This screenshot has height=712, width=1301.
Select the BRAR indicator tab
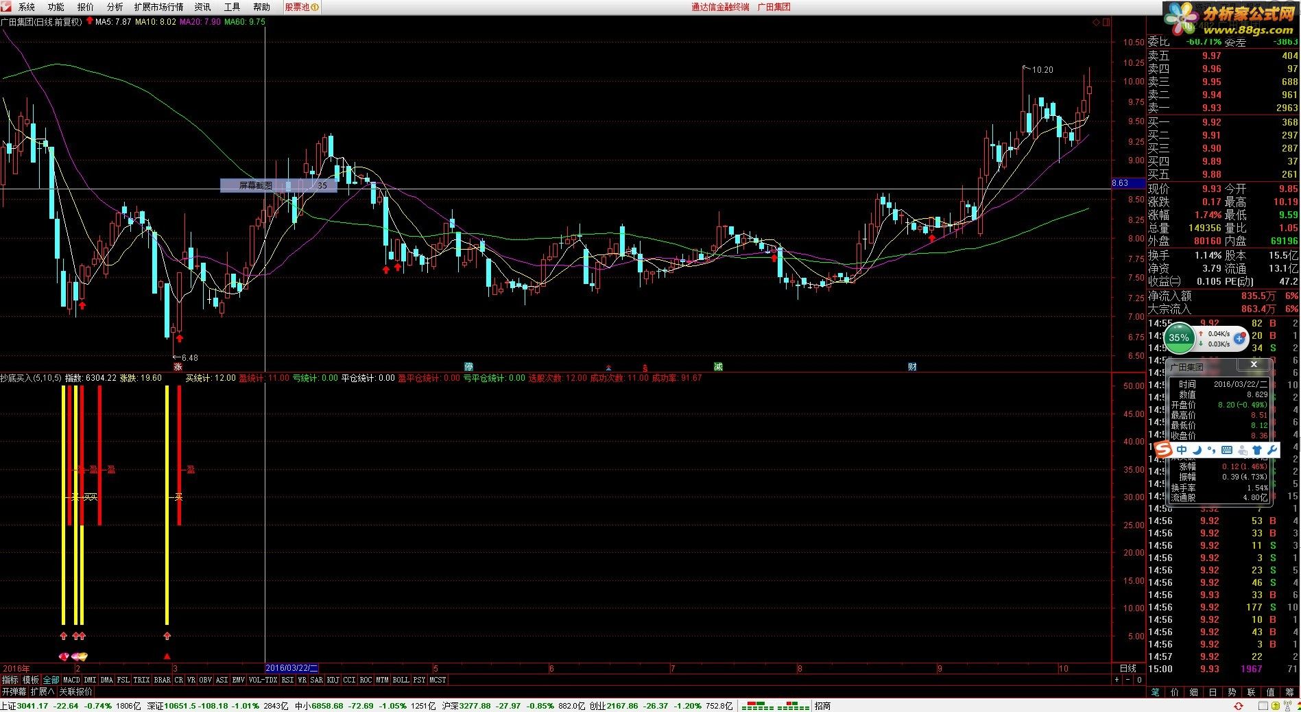point(162,680)
